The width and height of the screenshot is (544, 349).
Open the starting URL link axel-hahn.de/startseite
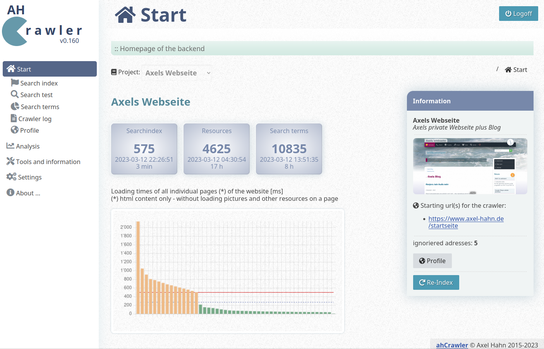tap(466, 222)
